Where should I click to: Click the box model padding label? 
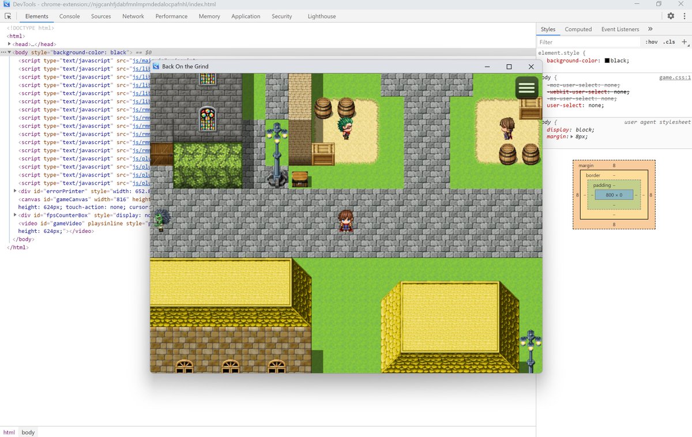pos(602,185)
